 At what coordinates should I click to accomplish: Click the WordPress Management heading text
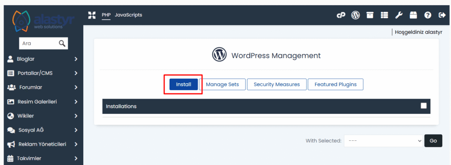click(276, 55)
